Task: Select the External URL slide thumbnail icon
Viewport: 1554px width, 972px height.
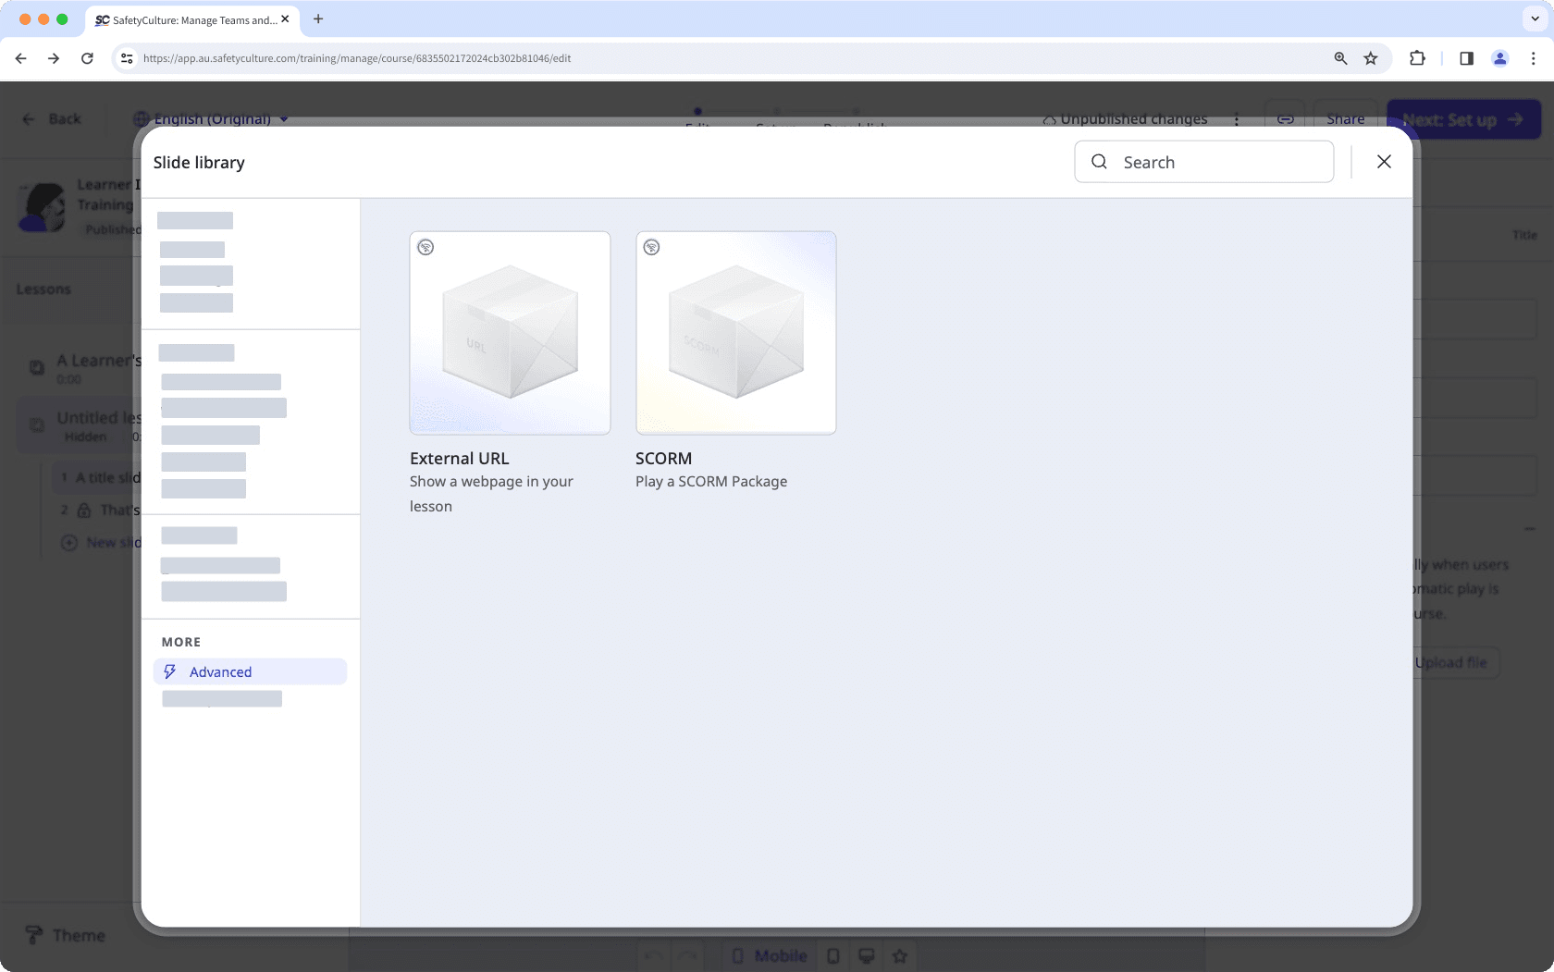Action: coord(510,332)
